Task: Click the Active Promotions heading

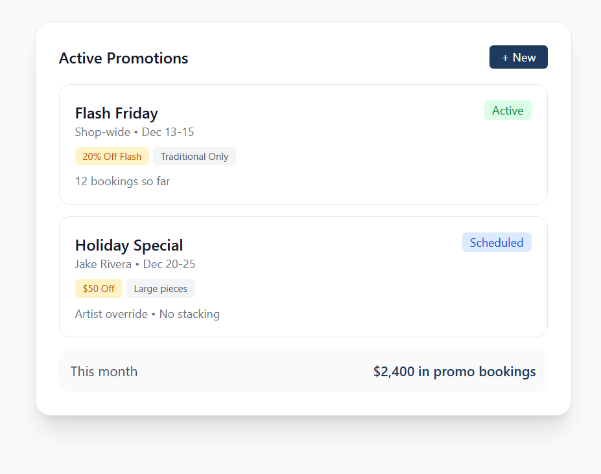Action: coord(123,58)
